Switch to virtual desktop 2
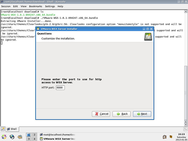This screenshot has height=141, width=188. 34,135
